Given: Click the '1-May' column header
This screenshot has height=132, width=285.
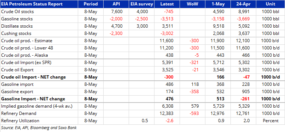Looking at the screenshot, I should tap(218, 4).
